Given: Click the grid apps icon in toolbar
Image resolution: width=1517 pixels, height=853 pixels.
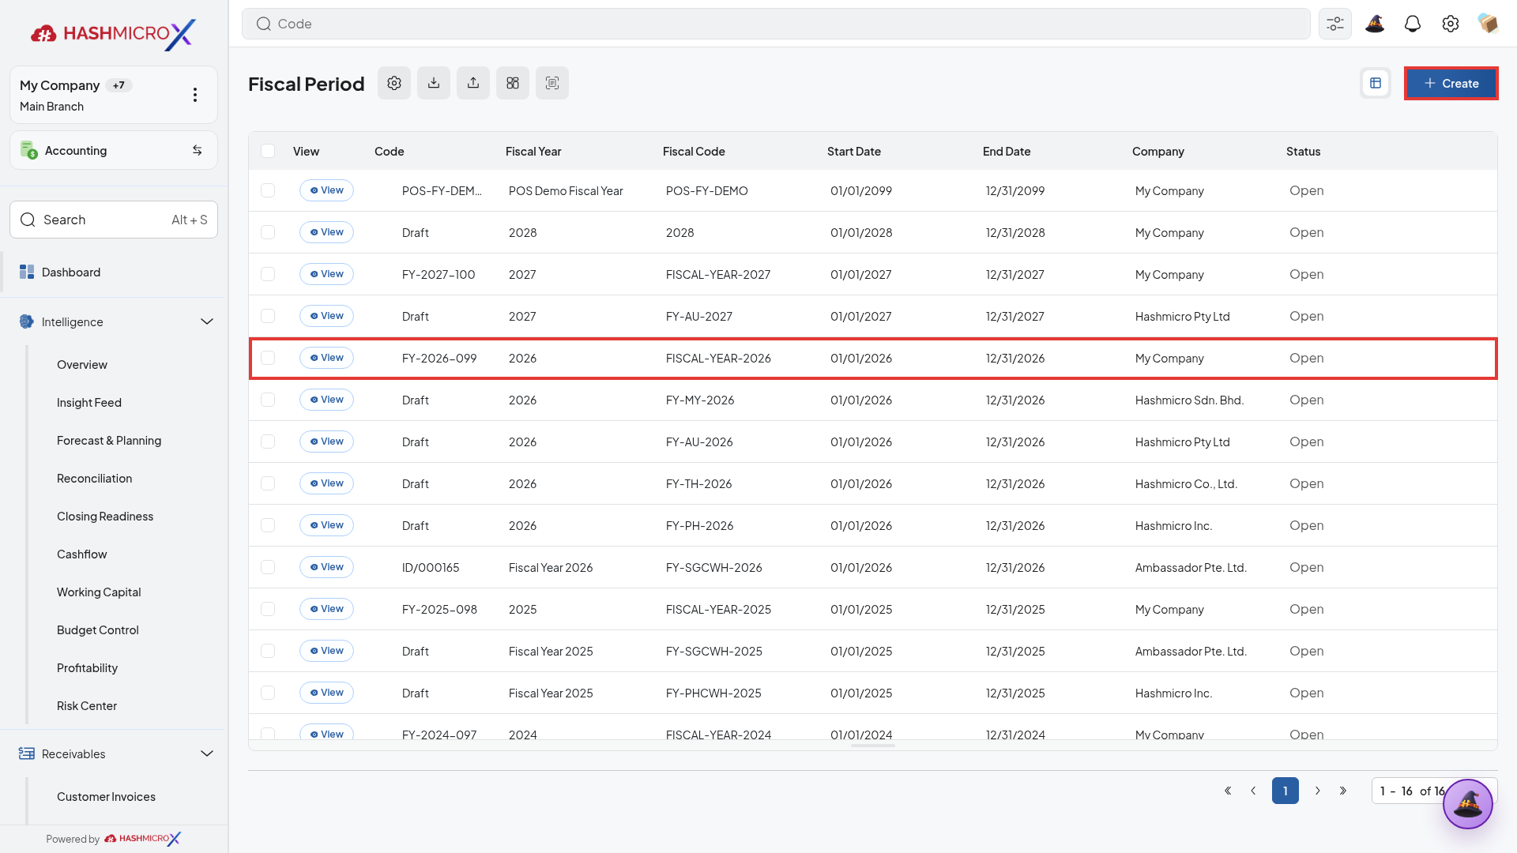Looking at the screenshot, I should click(513, 83).
